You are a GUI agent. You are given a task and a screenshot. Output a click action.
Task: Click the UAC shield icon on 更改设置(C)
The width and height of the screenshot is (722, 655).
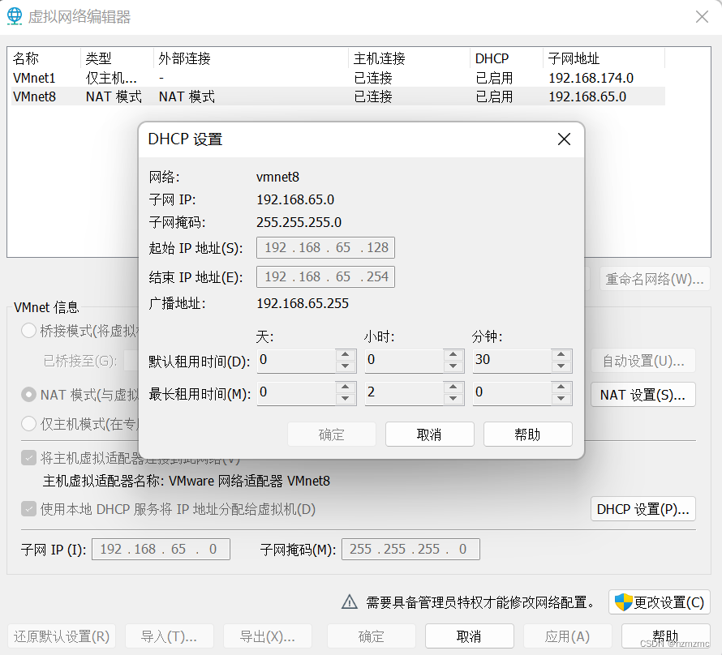pos(624,601)
